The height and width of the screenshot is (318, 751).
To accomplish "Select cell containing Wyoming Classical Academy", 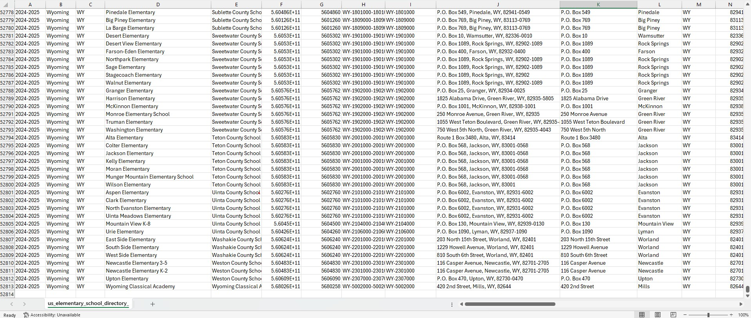I will tap(140, 286).
